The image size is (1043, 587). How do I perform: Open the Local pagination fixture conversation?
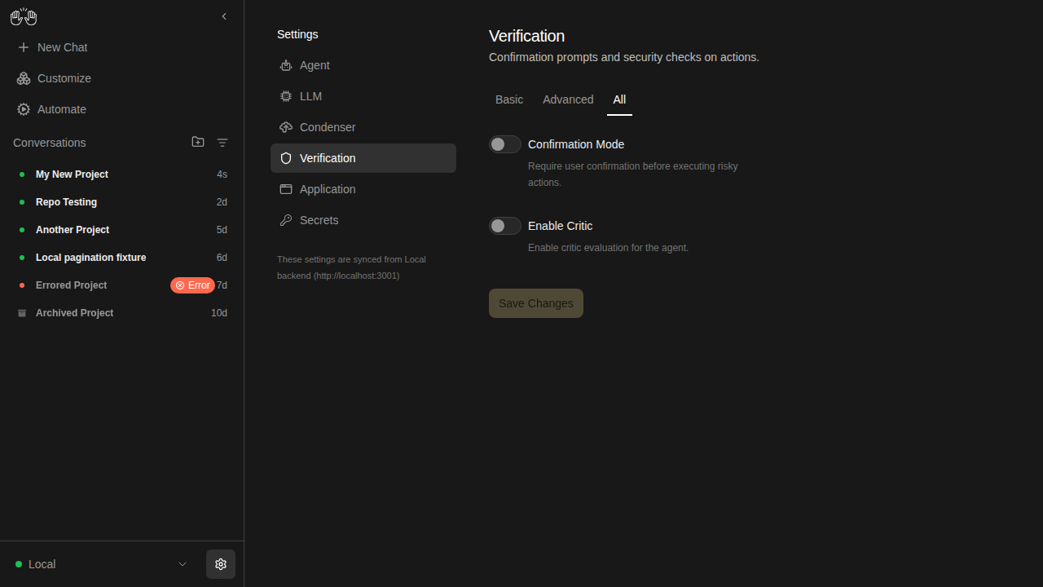122,258
